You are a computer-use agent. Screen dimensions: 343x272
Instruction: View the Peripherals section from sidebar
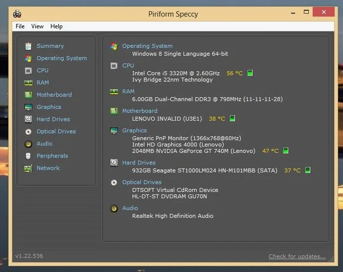click(52, 156)
